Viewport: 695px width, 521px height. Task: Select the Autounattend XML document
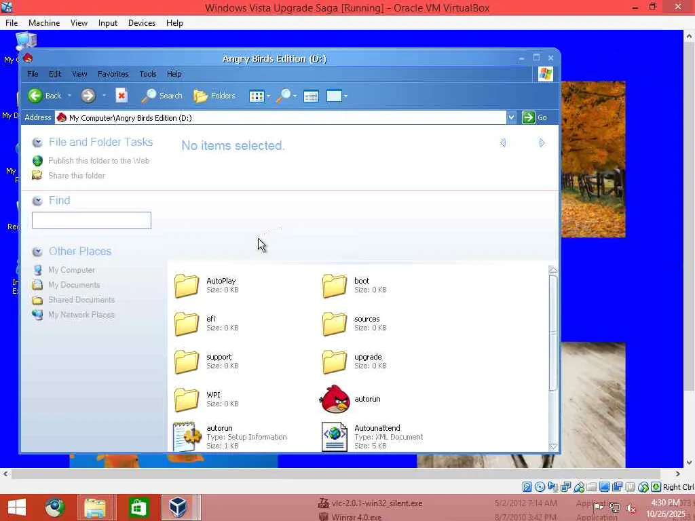334,437
